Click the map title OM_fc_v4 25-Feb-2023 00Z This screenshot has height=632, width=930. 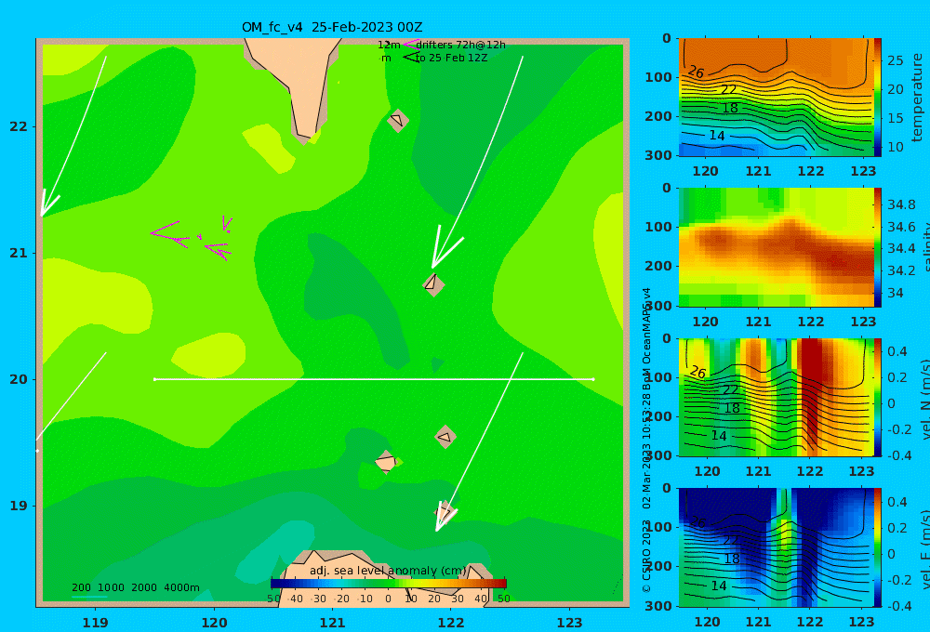click(x=332, y=27)
